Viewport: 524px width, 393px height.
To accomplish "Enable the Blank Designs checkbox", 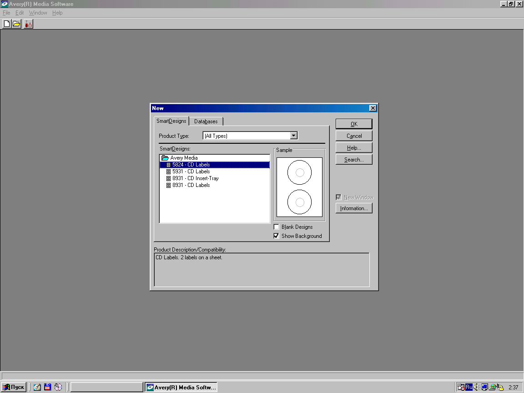I will click(x=277, y=227).
